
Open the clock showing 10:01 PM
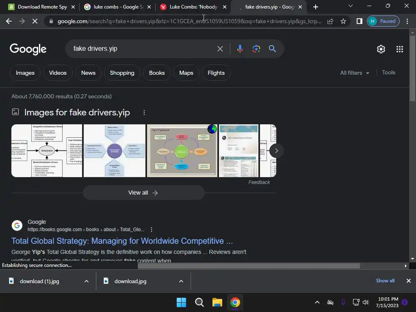click(x=387, y=302)
